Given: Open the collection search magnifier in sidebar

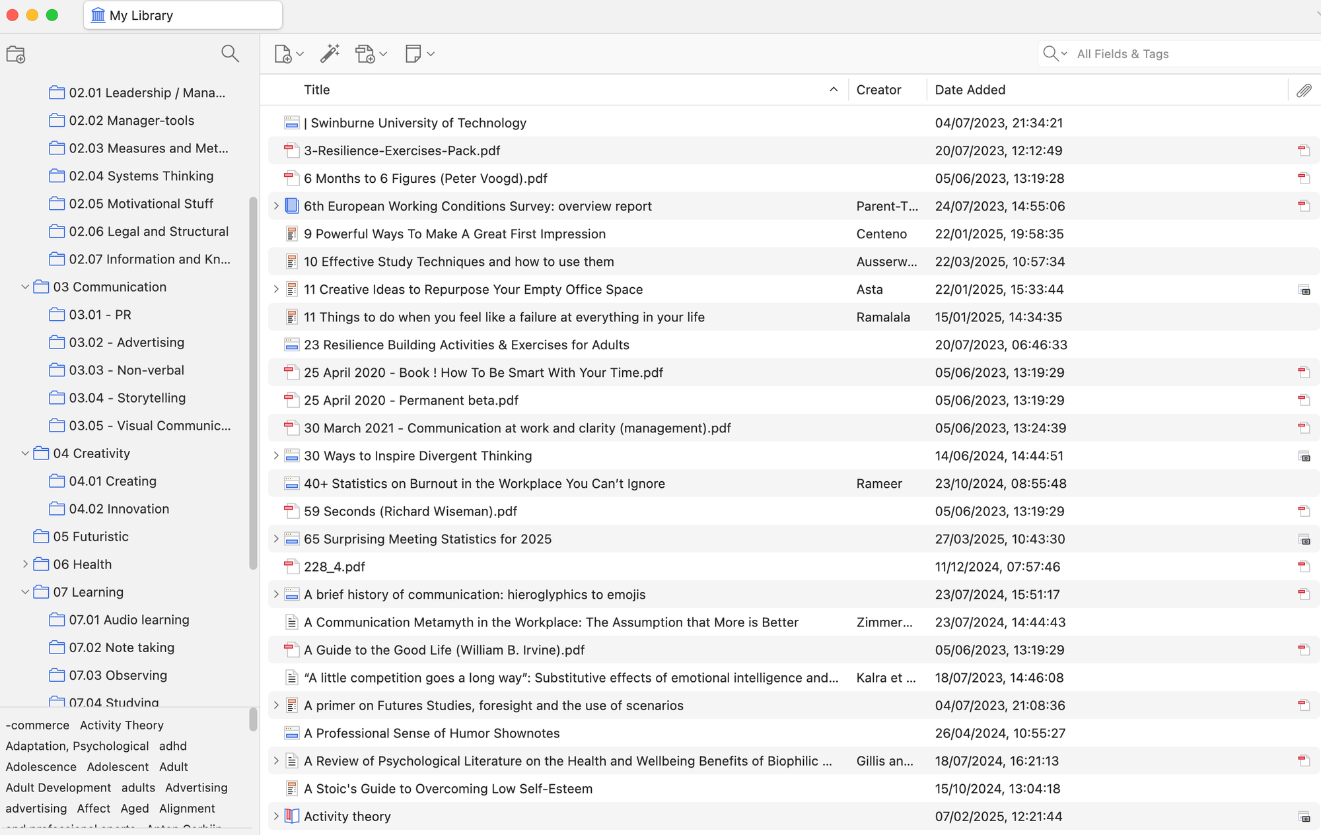Looking at the screenshot, I should coord(230,53).
